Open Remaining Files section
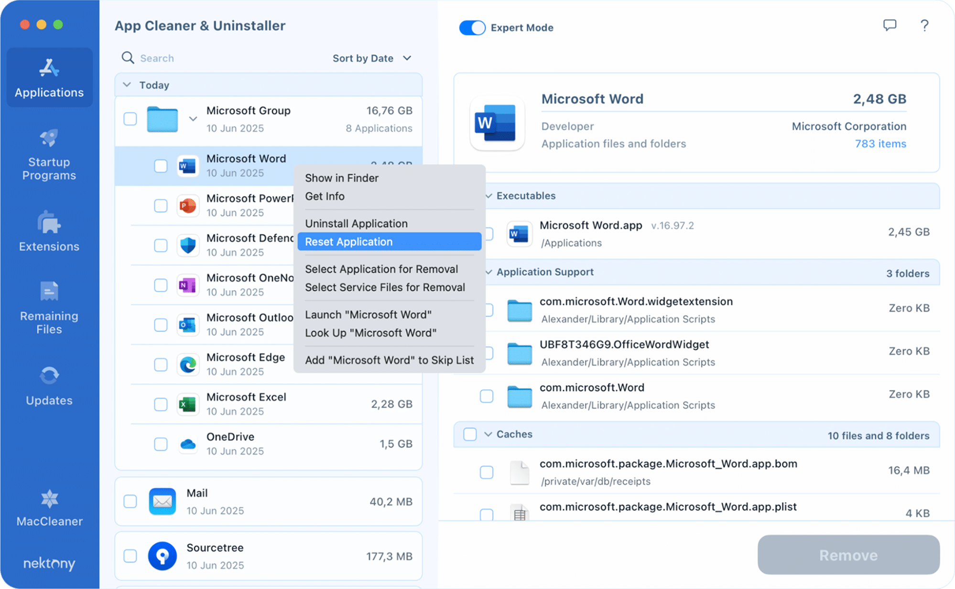The height and width of the screenshot is (589, 955). pos(49,308)
